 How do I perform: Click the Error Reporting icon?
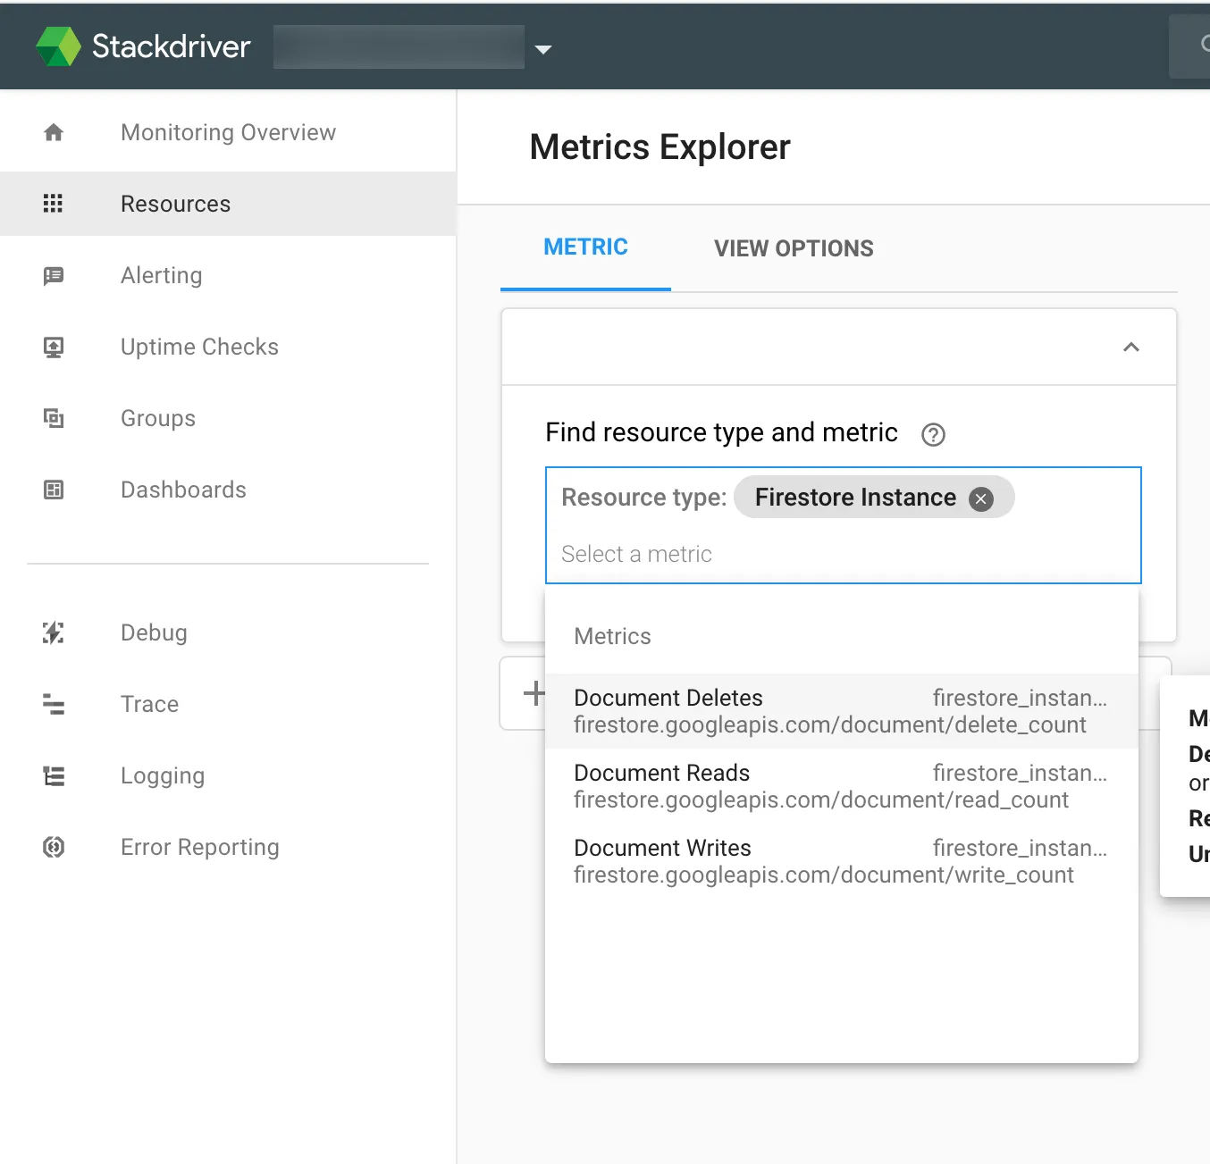(54, 847)
